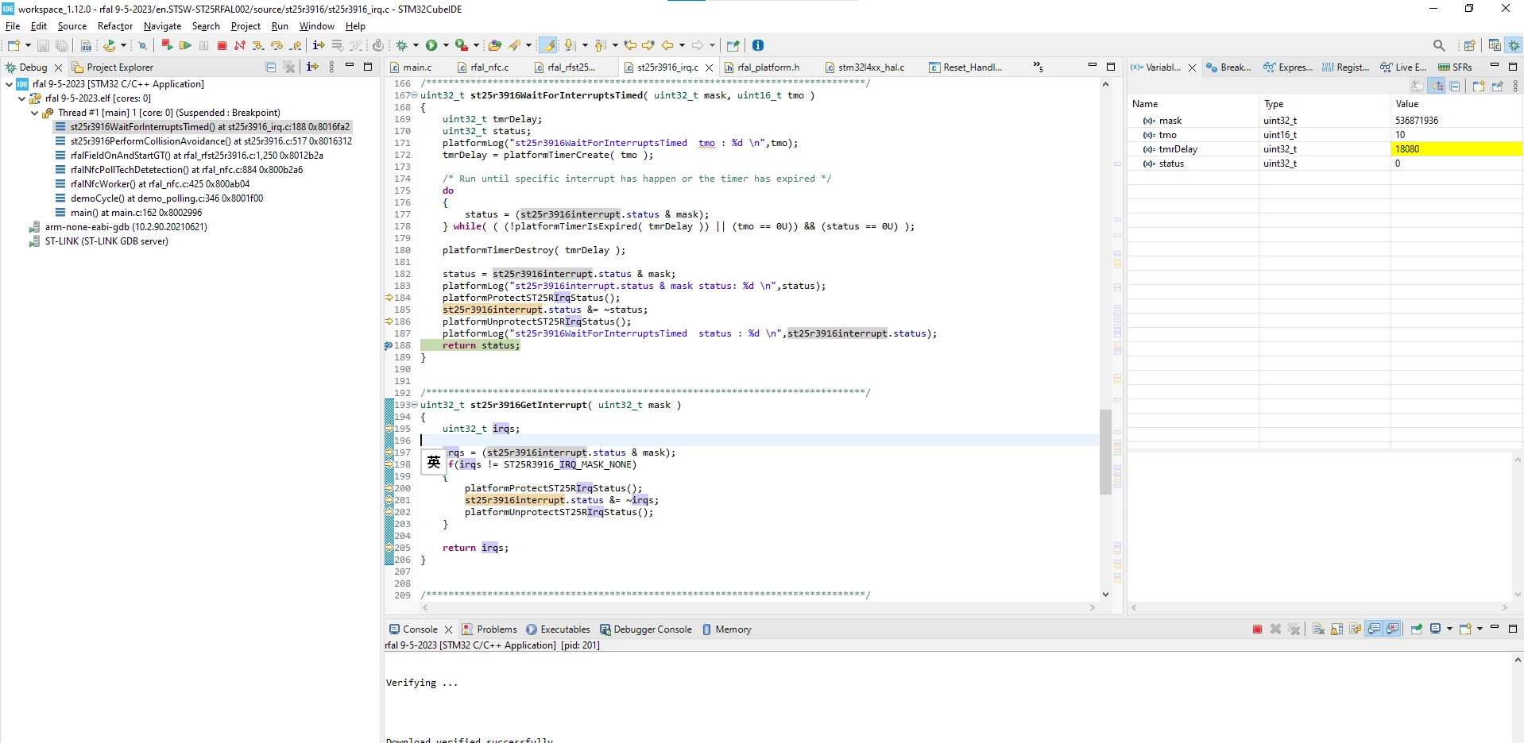Click the Step Return button
Screen dimensions: 1524x743
(x=296, y=45)
